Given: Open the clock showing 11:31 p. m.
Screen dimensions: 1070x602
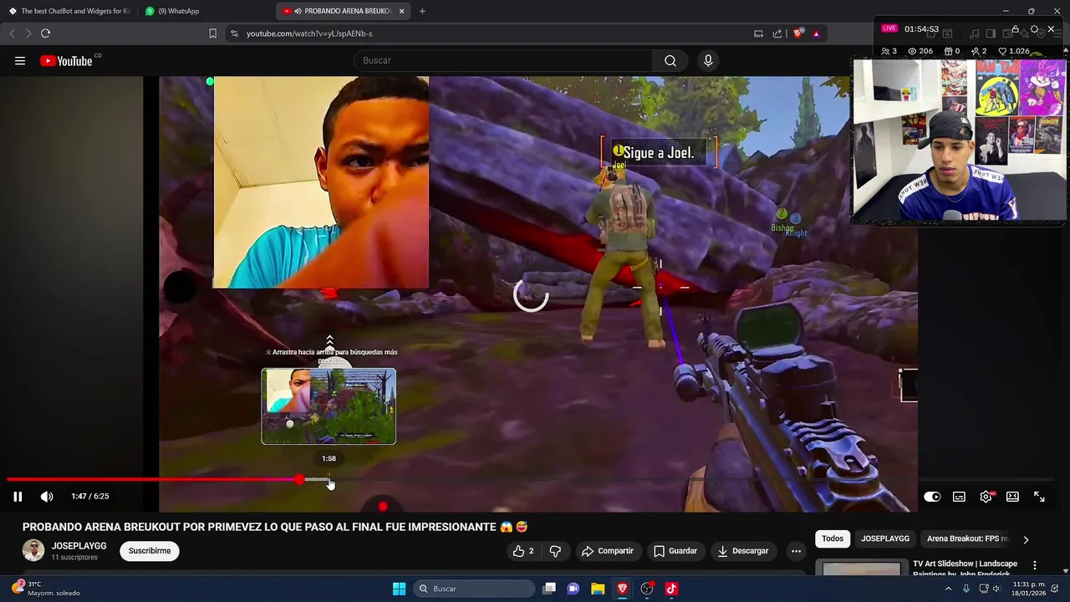Looking at the screenshot, I should click(1029, 589).
